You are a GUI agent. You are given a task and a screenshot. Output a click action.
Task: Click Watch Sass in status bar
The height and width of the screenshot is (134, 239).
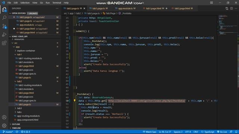coord(149,132)
